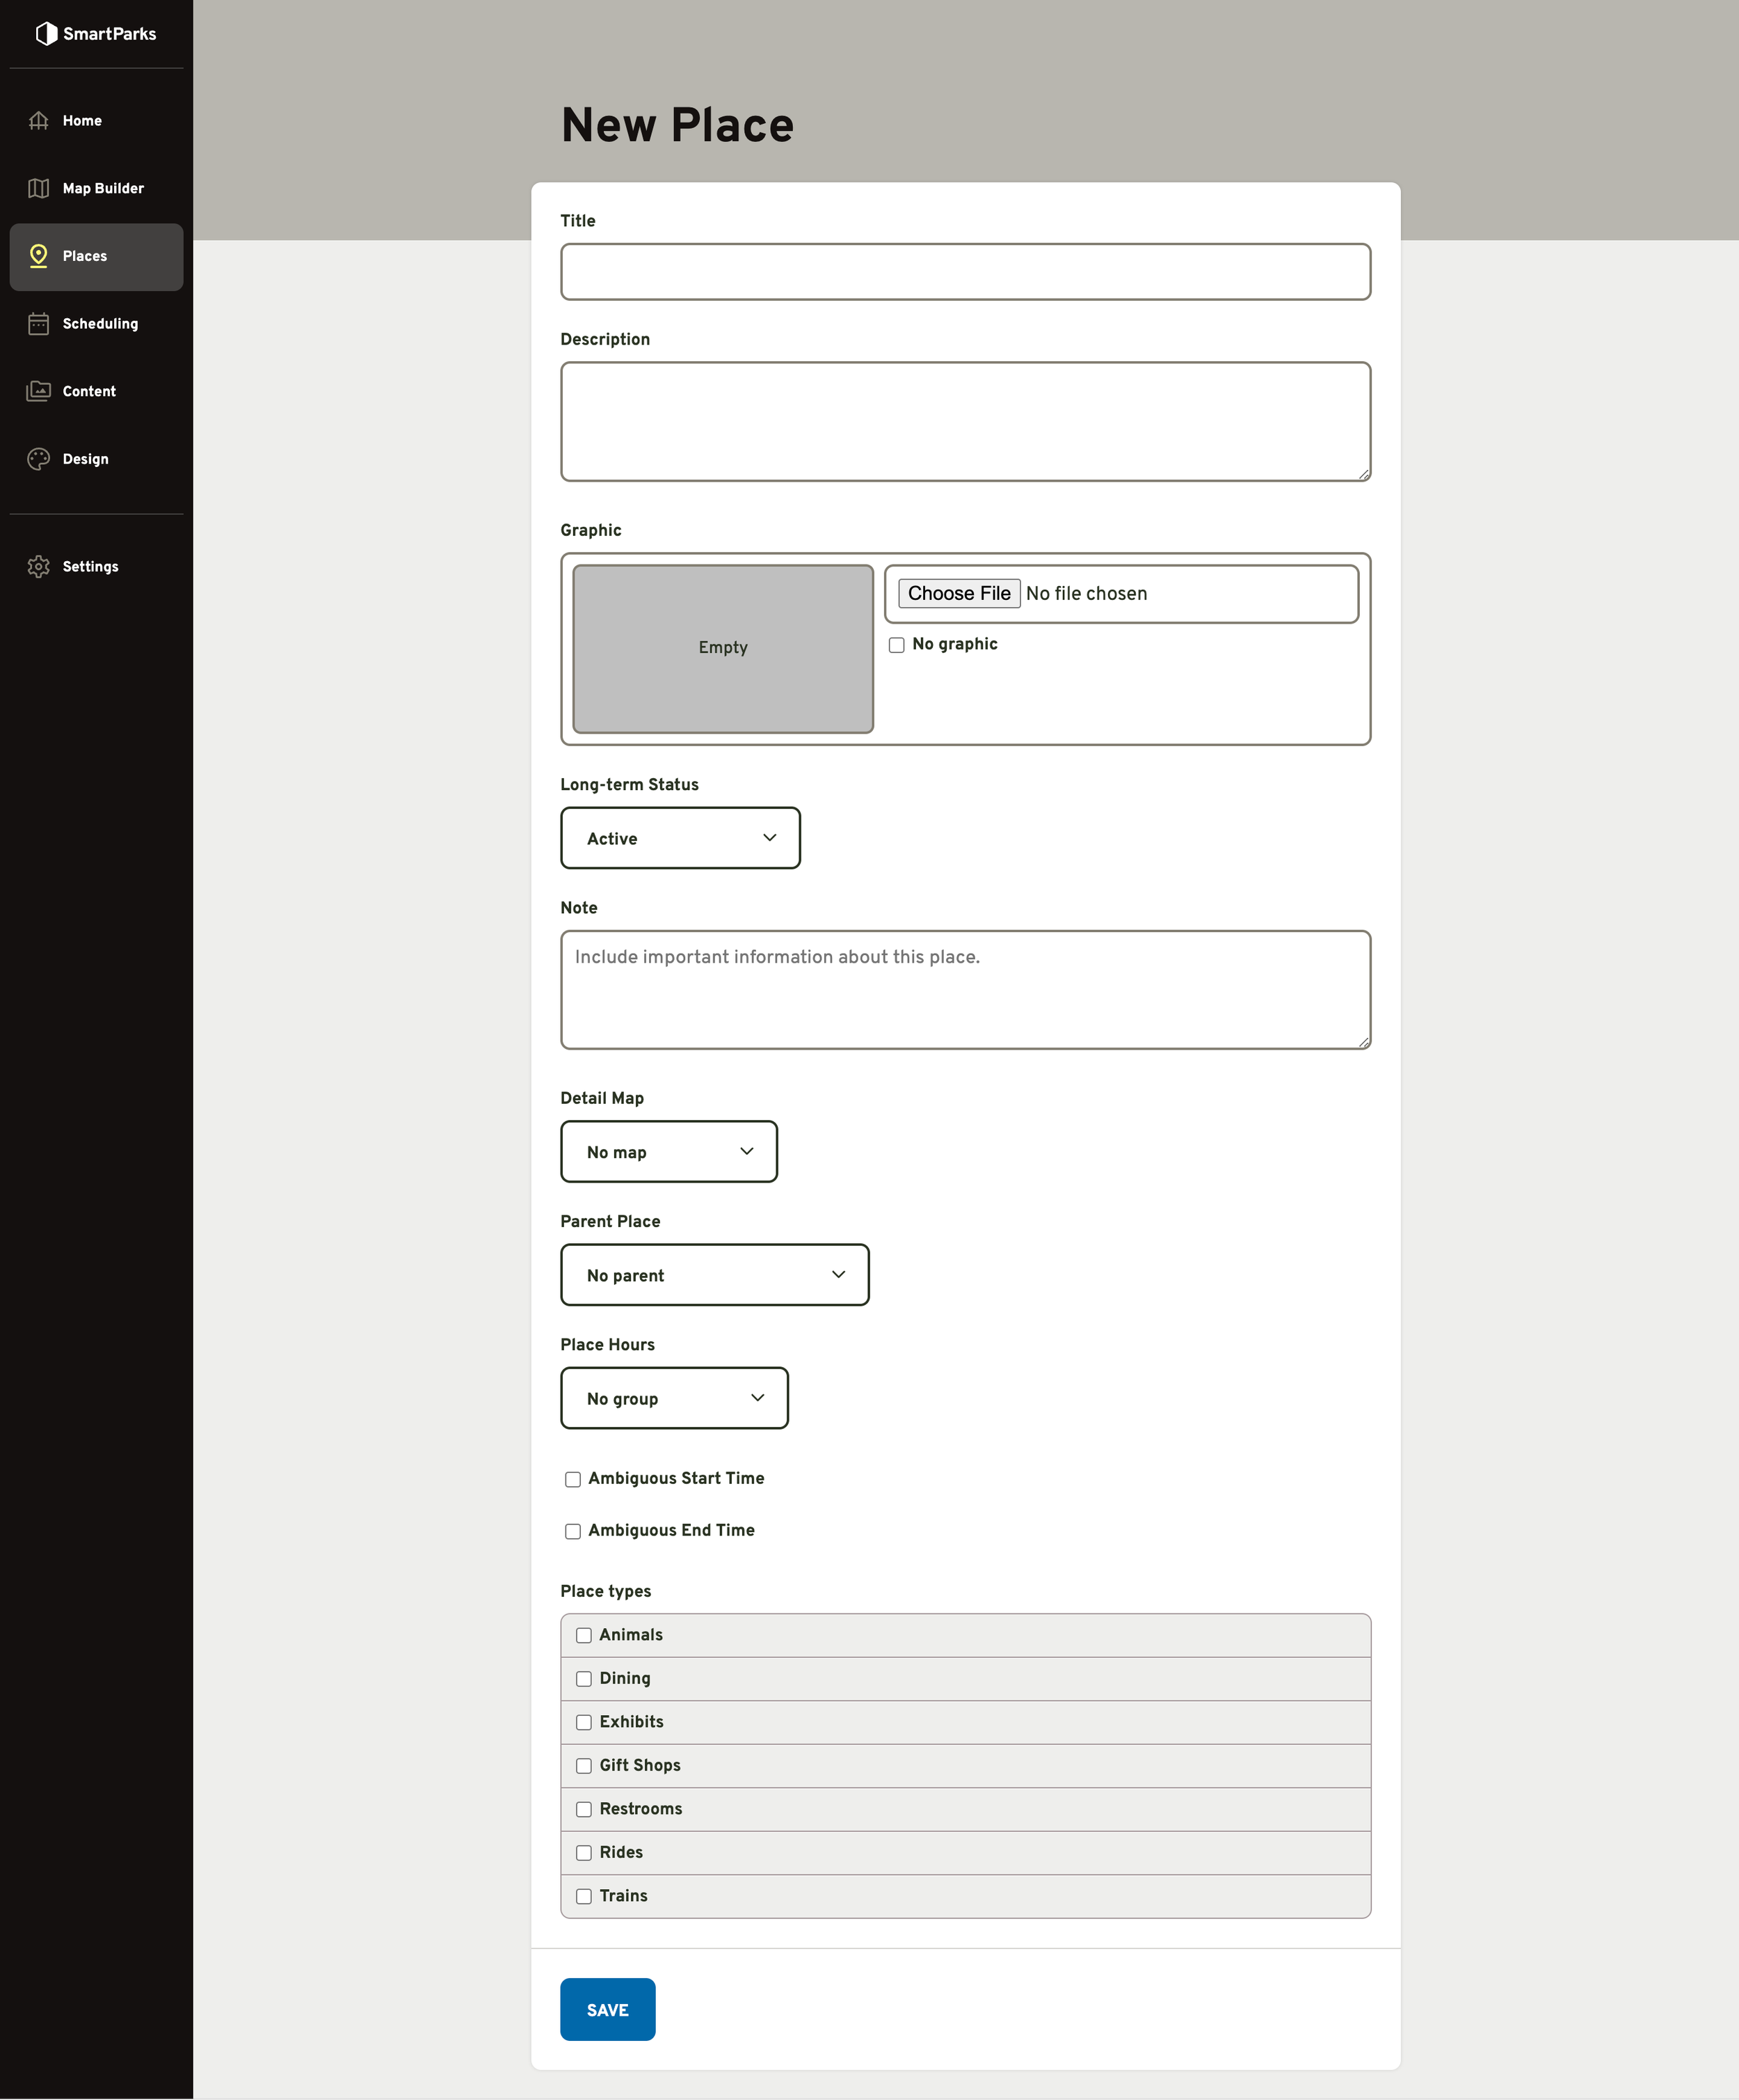Click the Map Builder map icon
Screen dimensions: 1739x2100
pyautogui.click(x=39, y=189)
